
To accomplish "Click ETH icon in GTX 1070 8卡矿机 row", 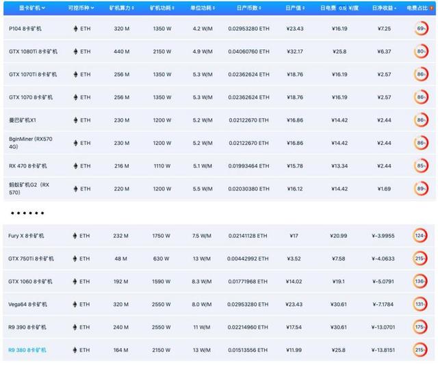I will point(75,97).
